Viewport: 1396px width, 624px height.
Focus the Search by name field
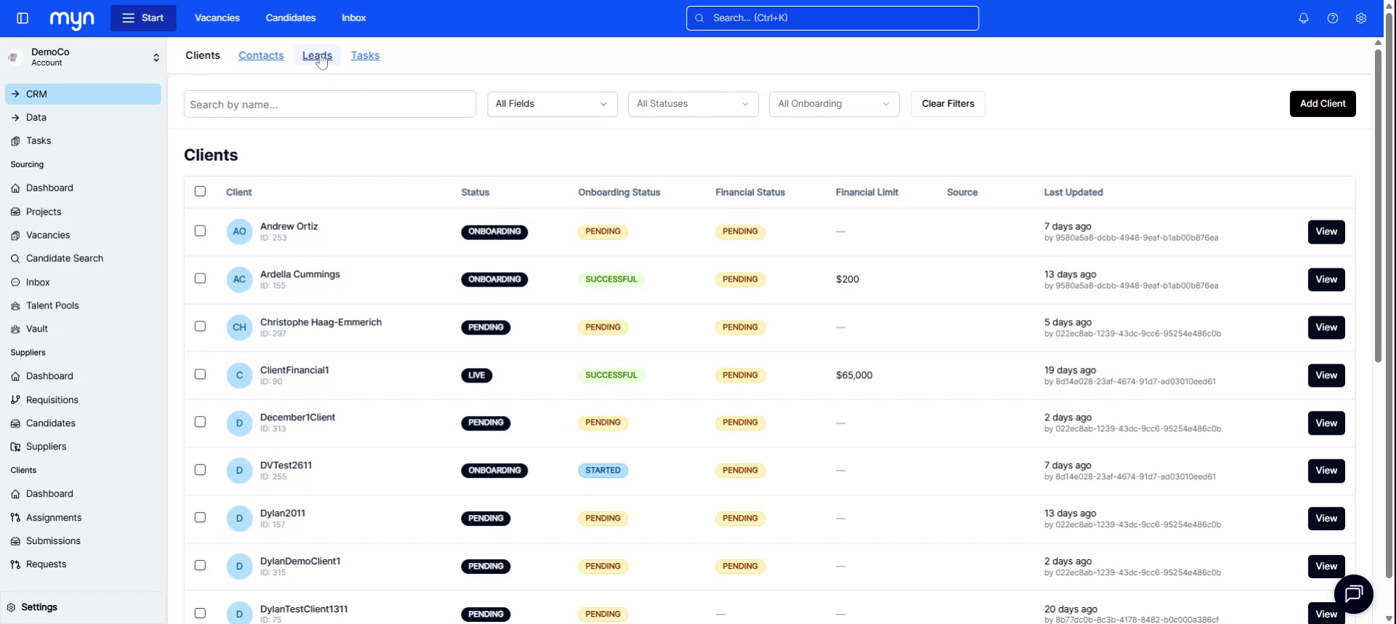click(329, 105)
